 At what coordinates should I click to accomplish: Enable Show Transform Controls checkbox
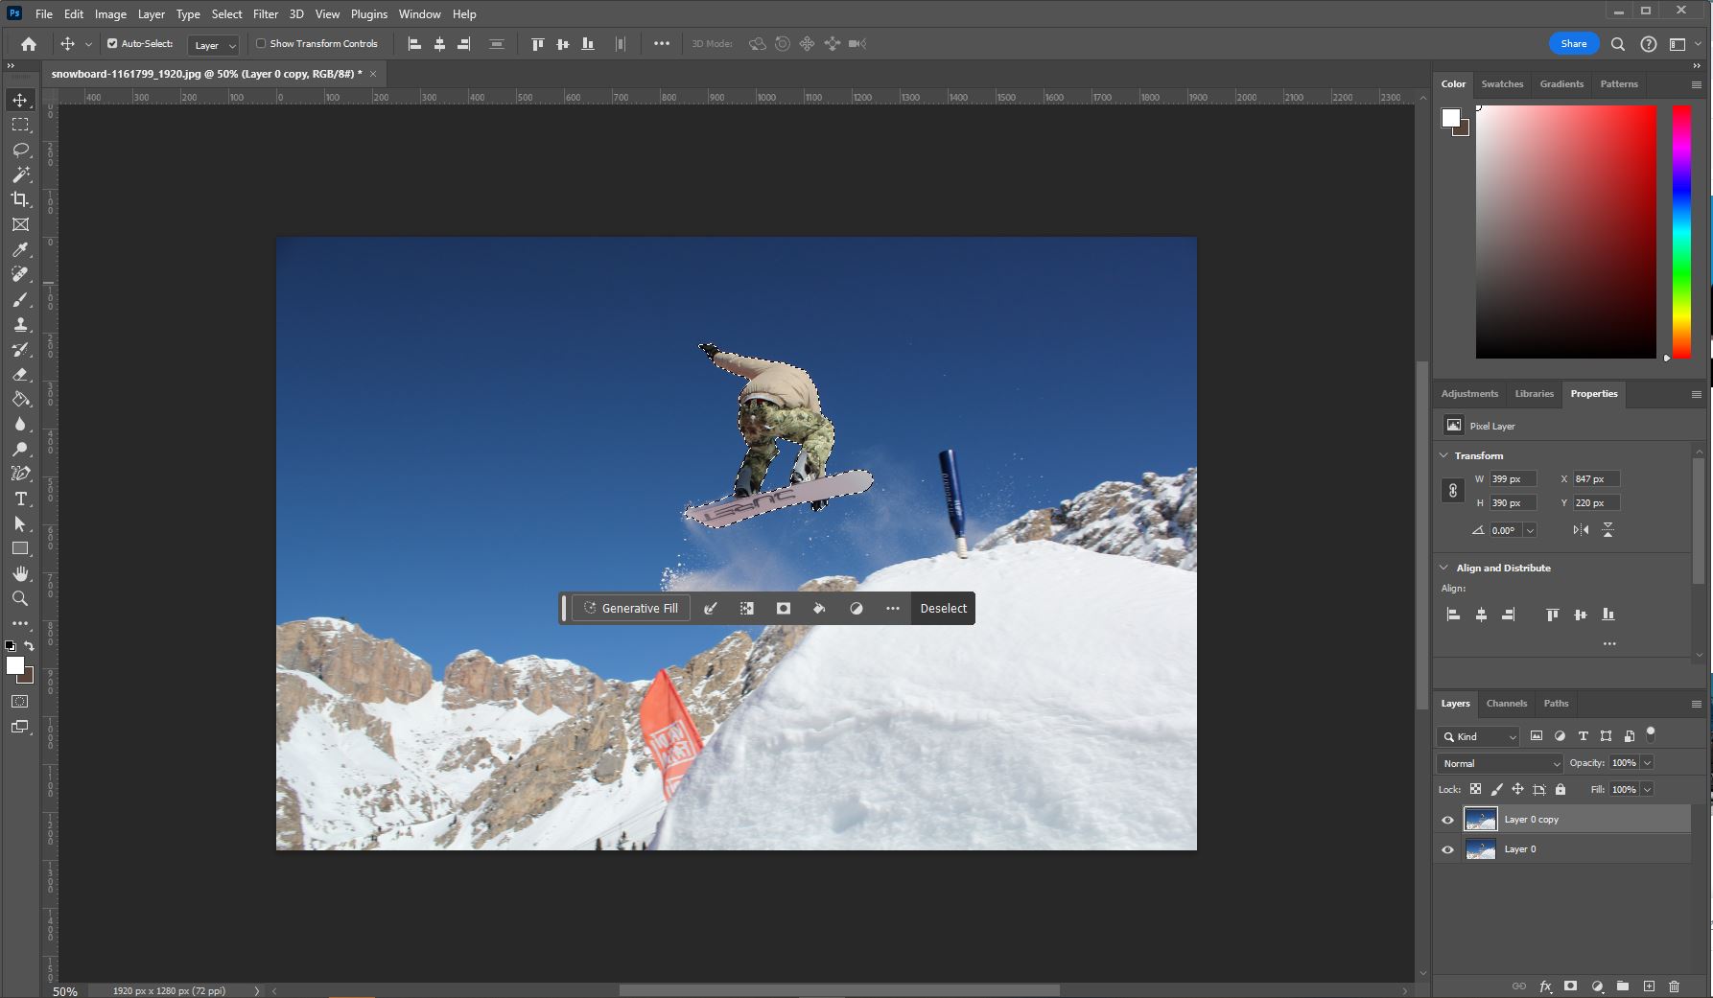[261, 44]
